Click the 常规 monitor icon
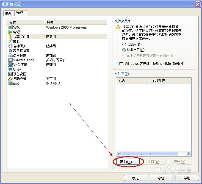This screenshot has height=184, width=202. pyautogui.click(x=10, y=27)
